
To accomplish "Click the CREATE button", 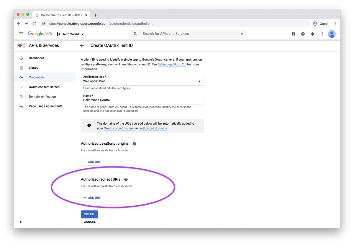I will coord(89,214).
